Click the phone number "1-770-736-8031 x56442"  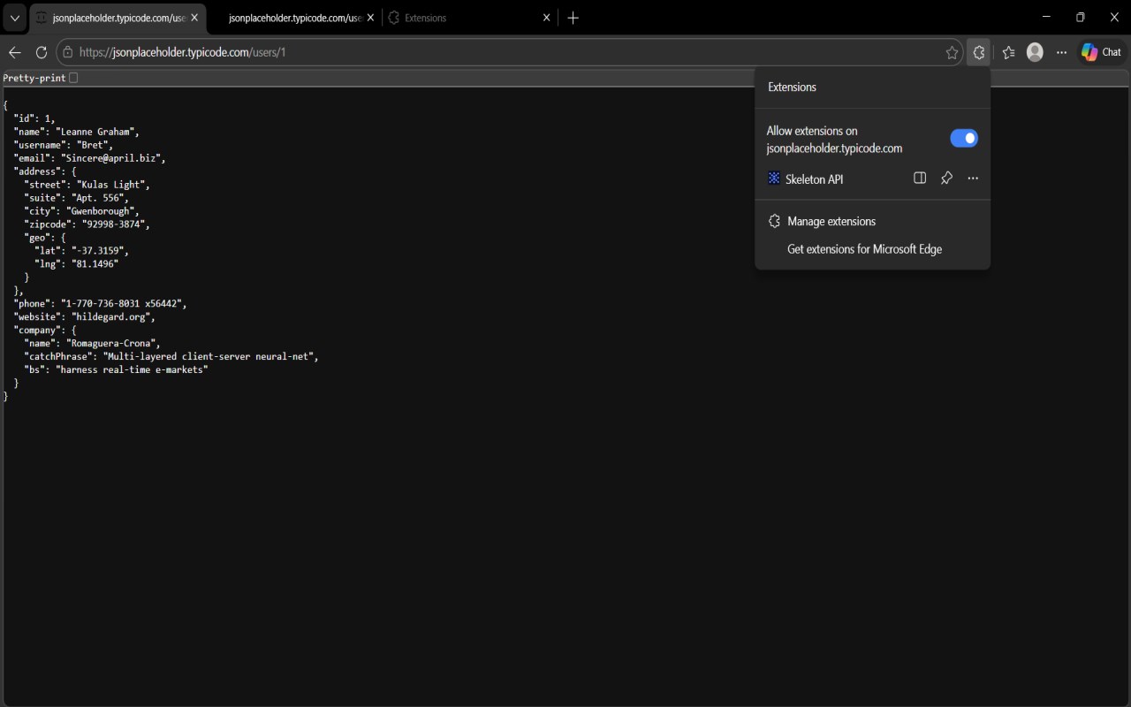[121, 304]
